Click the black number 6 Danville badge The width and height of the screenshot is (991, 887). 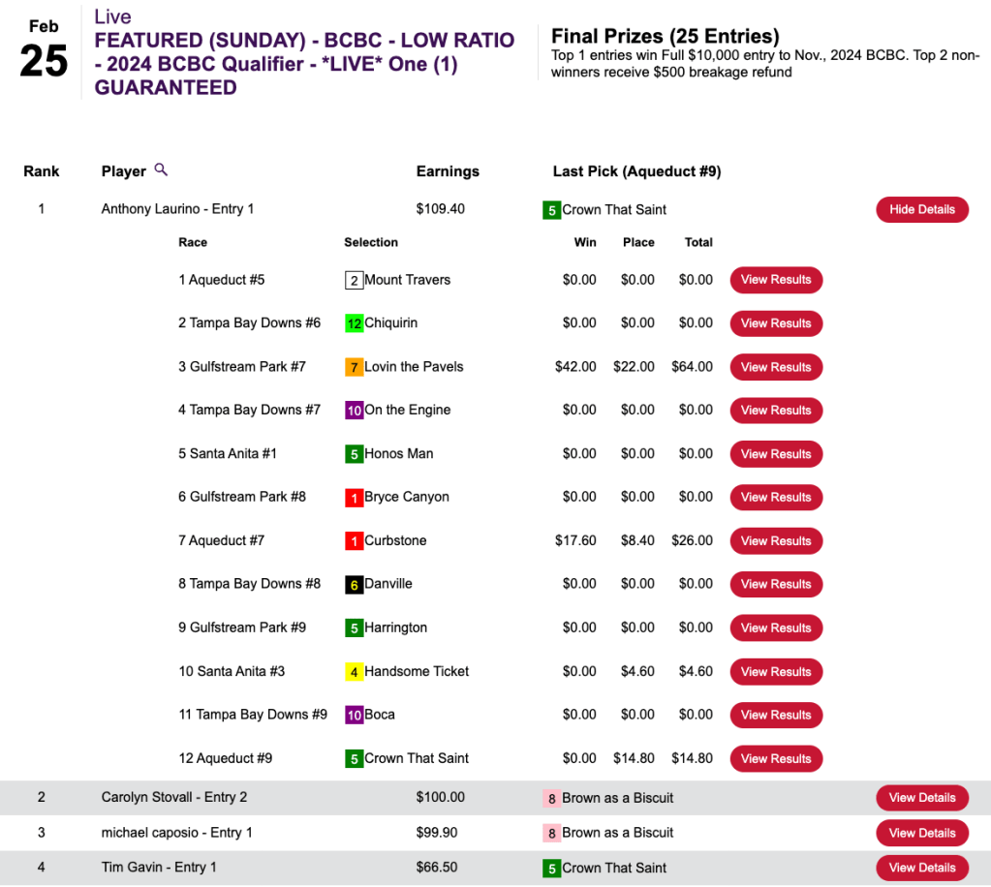click(354, 584)
